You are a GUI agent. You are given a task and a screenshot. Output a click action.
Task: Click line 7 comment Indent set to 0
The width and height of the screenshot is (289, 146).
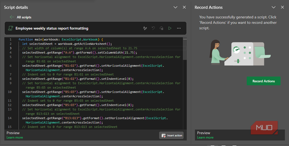coord(68,74)
